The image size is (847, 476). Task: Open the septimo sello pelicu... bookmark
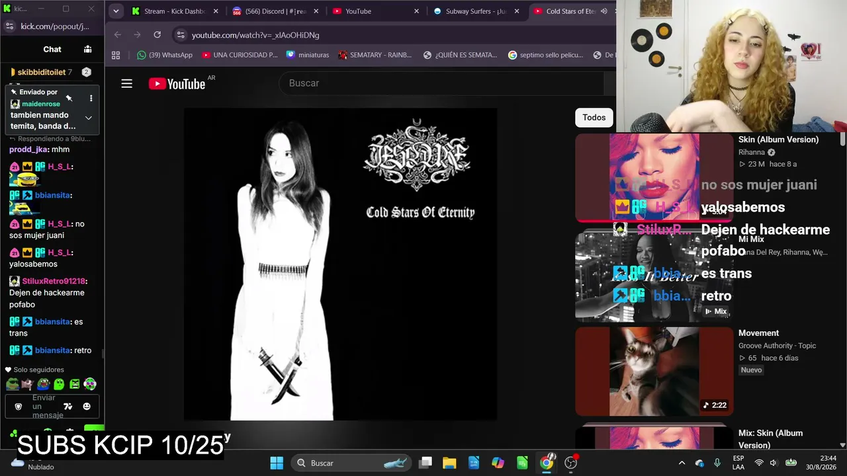546,55
